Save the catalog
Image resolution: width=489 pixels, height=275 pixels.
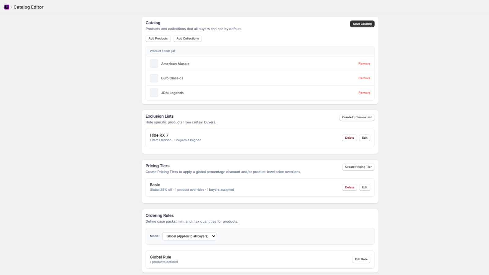pos(362,24)
